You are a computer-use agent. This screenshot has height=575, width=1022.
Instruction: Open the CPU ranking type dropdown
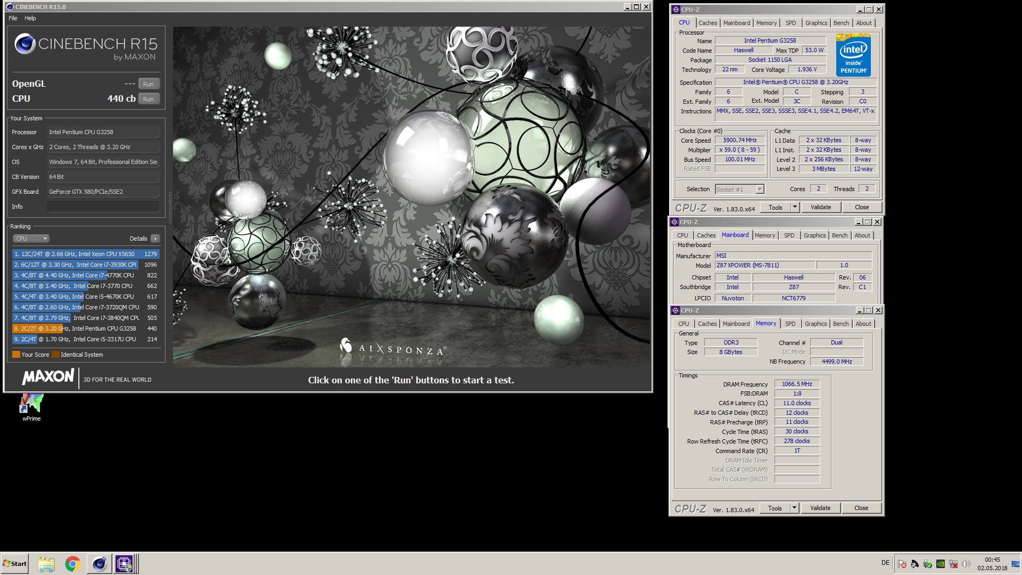31,239
